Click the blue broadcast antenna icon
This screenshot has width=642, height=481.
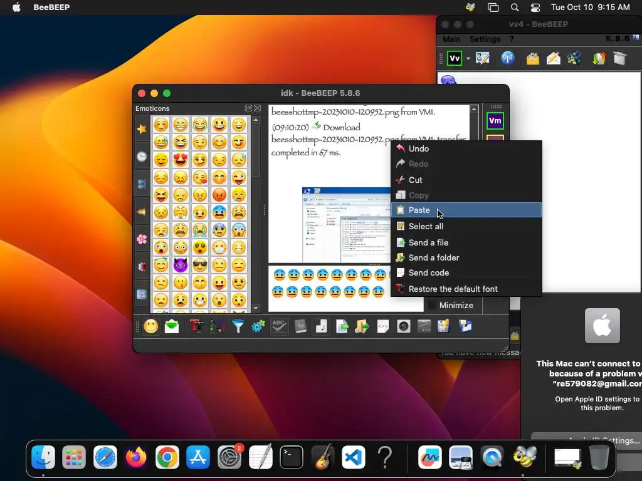click(x=508, y=58)
